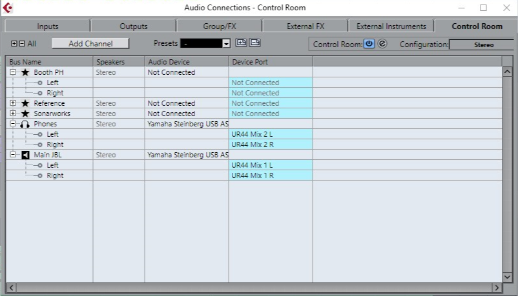The image size is (518, 296).
Task: Delete preset with the remove preset icon
Action: 254,43
